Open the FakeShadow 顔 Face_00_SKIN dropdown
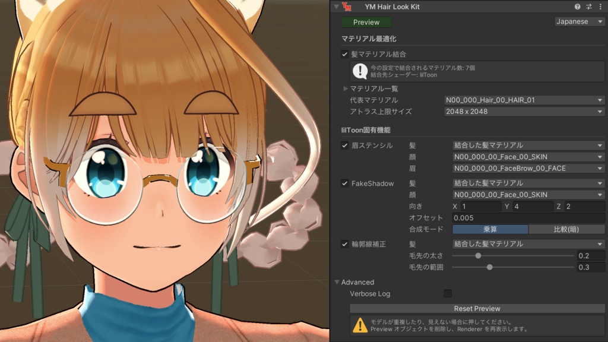Screen dimensions: 608x342 (x=528, y=195)
